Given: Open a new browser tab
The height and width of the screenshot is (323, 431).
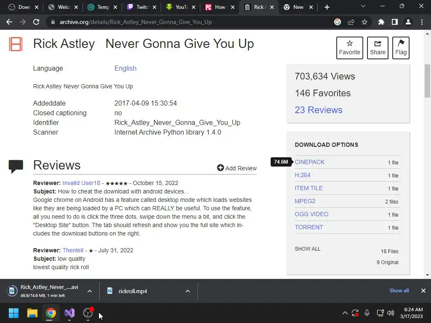Looking at the screenshot, I should [x=327, y=7].
